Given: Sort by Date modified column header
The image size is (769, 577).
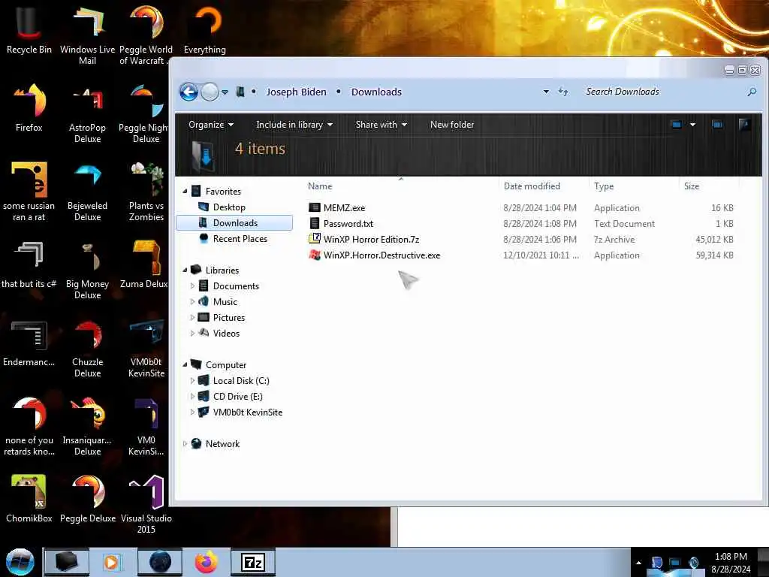Looking at the screenshot, I should coord(544,186).
